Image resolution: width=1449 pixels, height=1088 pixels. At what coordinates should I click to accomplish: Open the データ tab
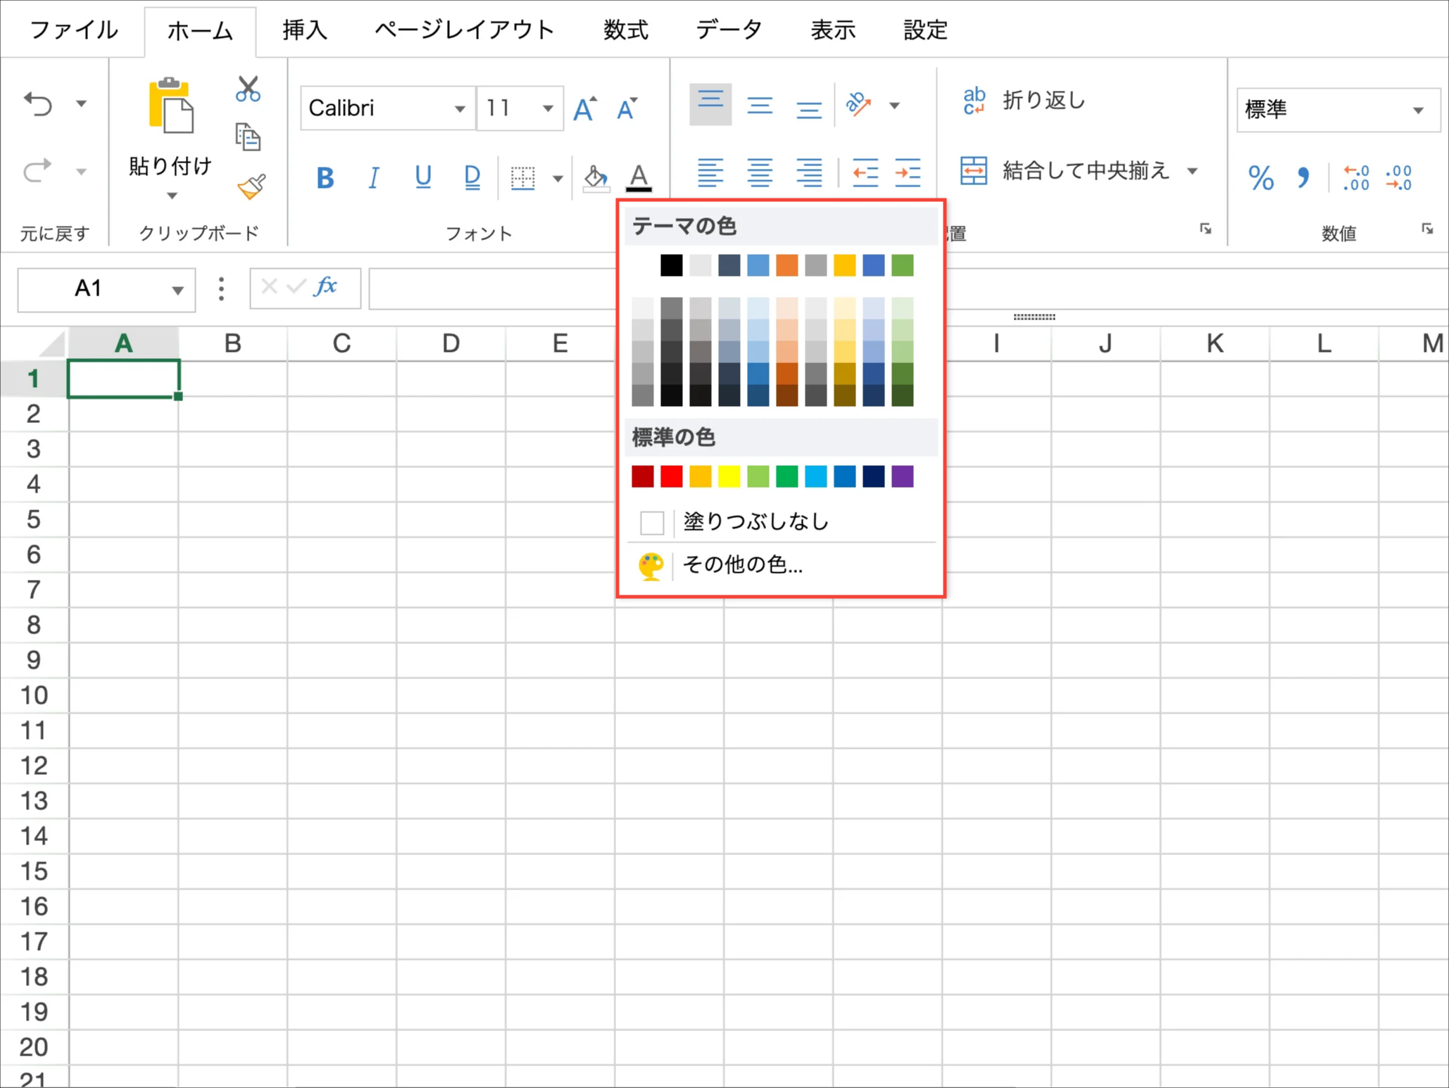pos(729,30)
